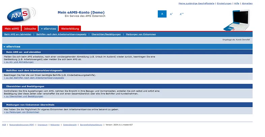
Task: Open Einstellungen link
Action: coord(224,4)
